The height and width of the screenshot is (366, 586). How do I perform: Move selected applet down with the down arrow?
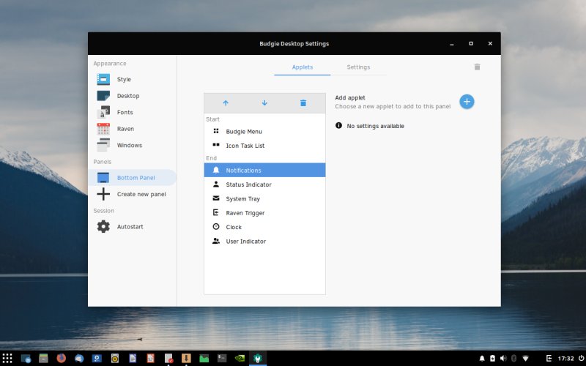264,103
